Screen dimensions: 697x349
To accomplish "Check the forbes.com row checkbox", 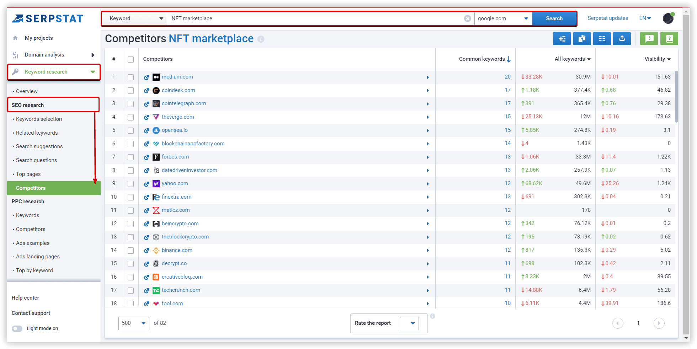I will point(131,157).
